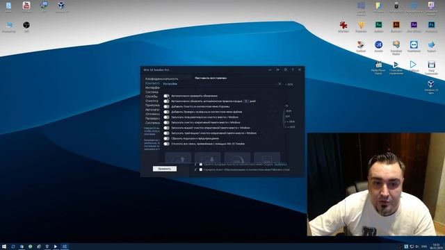Click the ENG language indicator in tray
445x250 pixels.
tap(424, 247)
